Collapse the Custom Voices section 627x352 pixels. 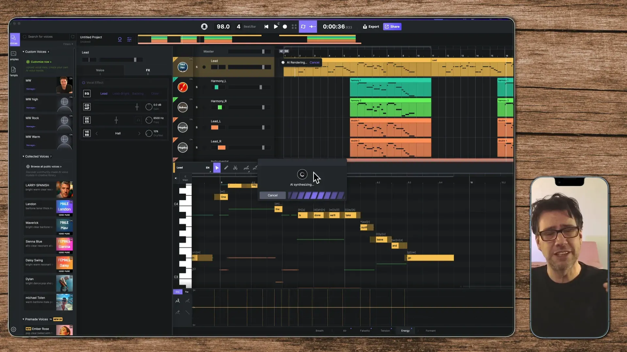coord(24,51)
